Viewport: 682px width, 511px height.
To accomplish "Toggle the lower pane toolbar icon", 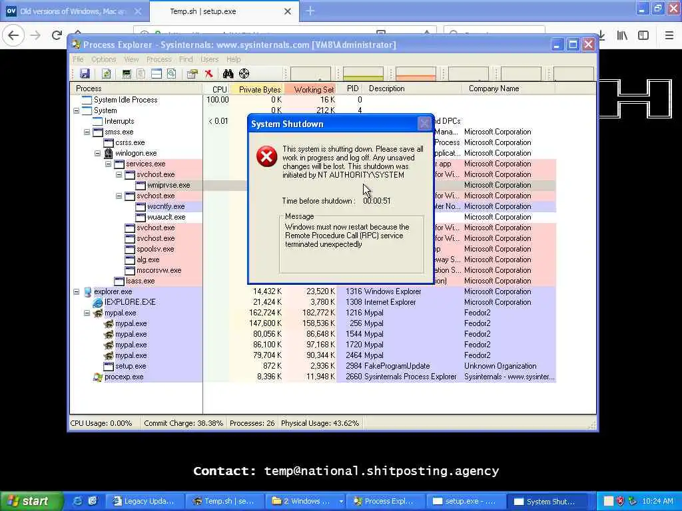I will click(x=157, y=73).
